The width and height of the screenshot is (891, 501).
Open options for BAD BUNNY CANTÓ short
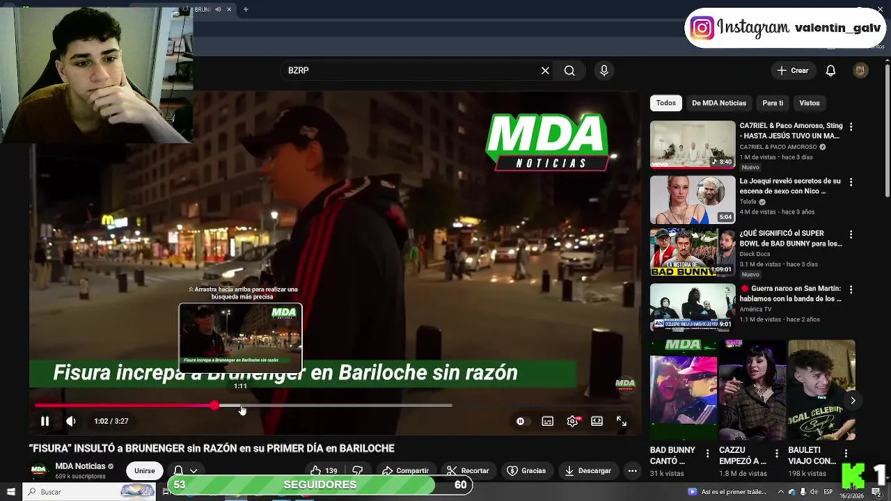click(x=707, y=453)
